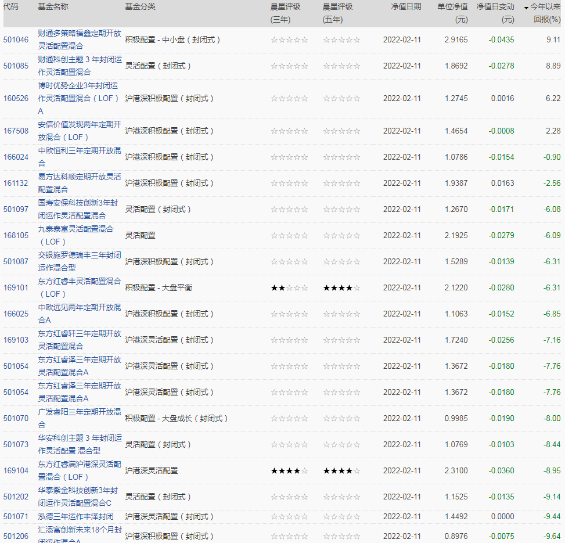Open fund code 166025

[16, 314]
